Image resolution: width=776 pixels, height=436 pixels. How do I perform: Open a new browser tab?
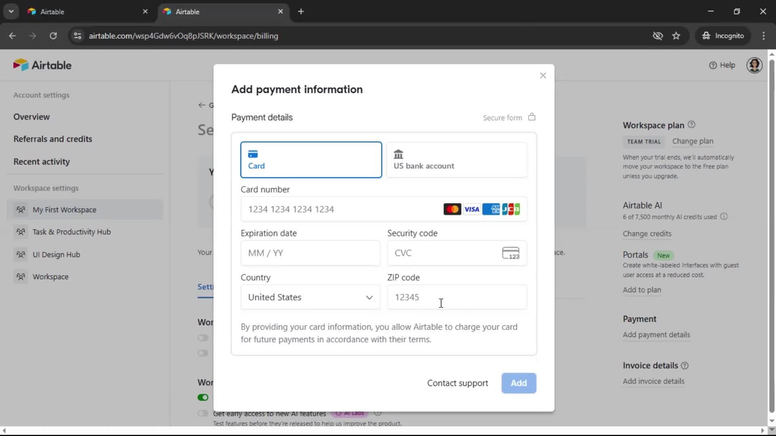pos(301,11)
